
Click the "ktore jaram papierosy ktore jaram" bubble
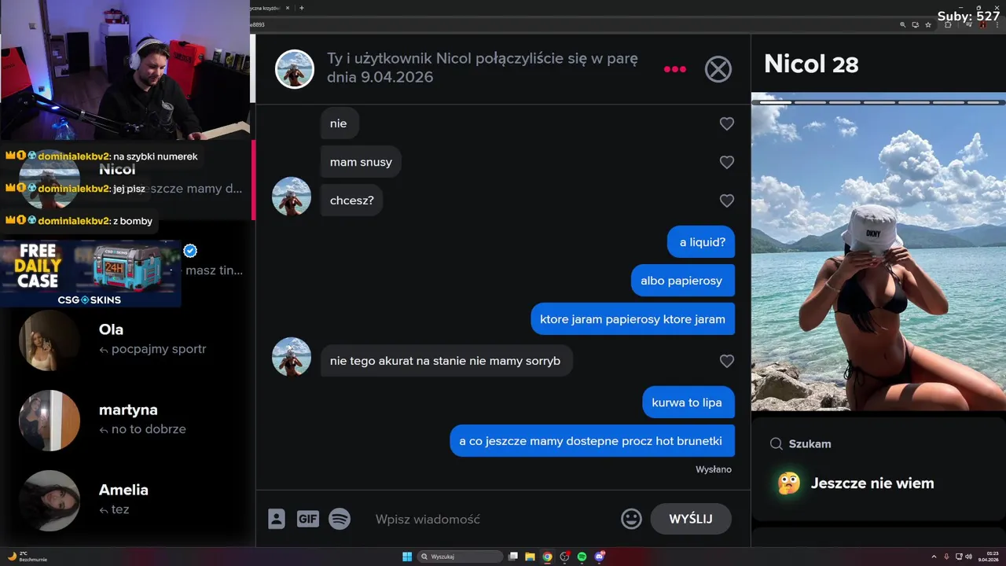coord(633,319)
